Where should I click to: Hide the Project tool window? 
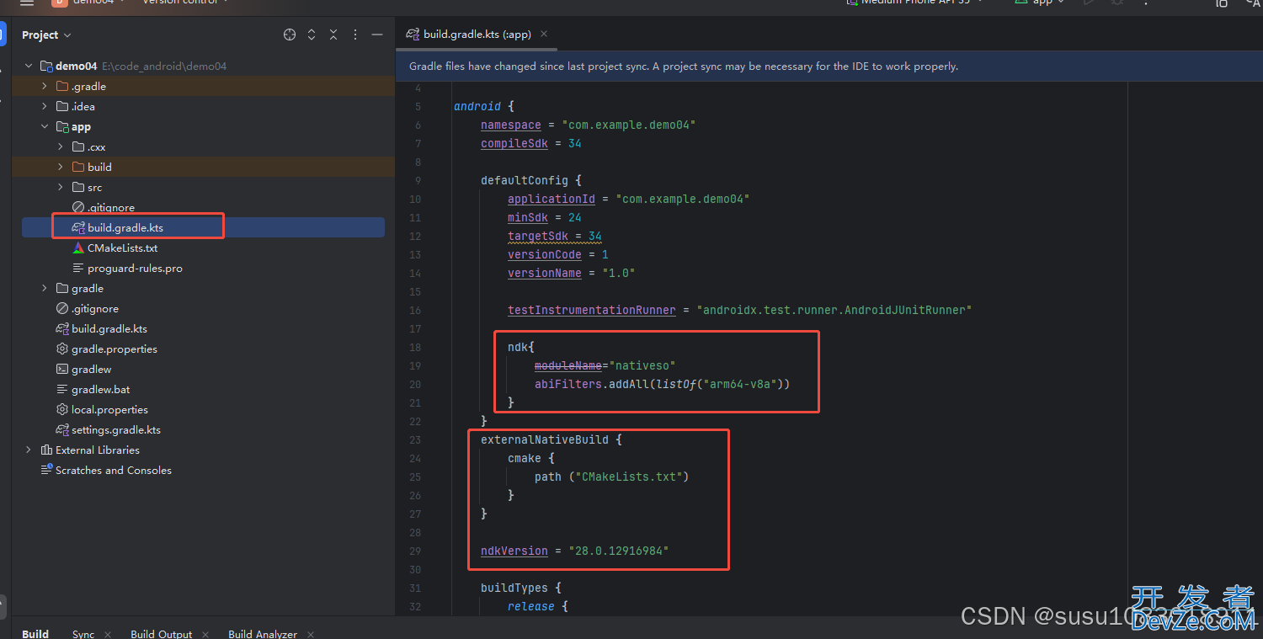pyautogui.click(x=377, y=35)
